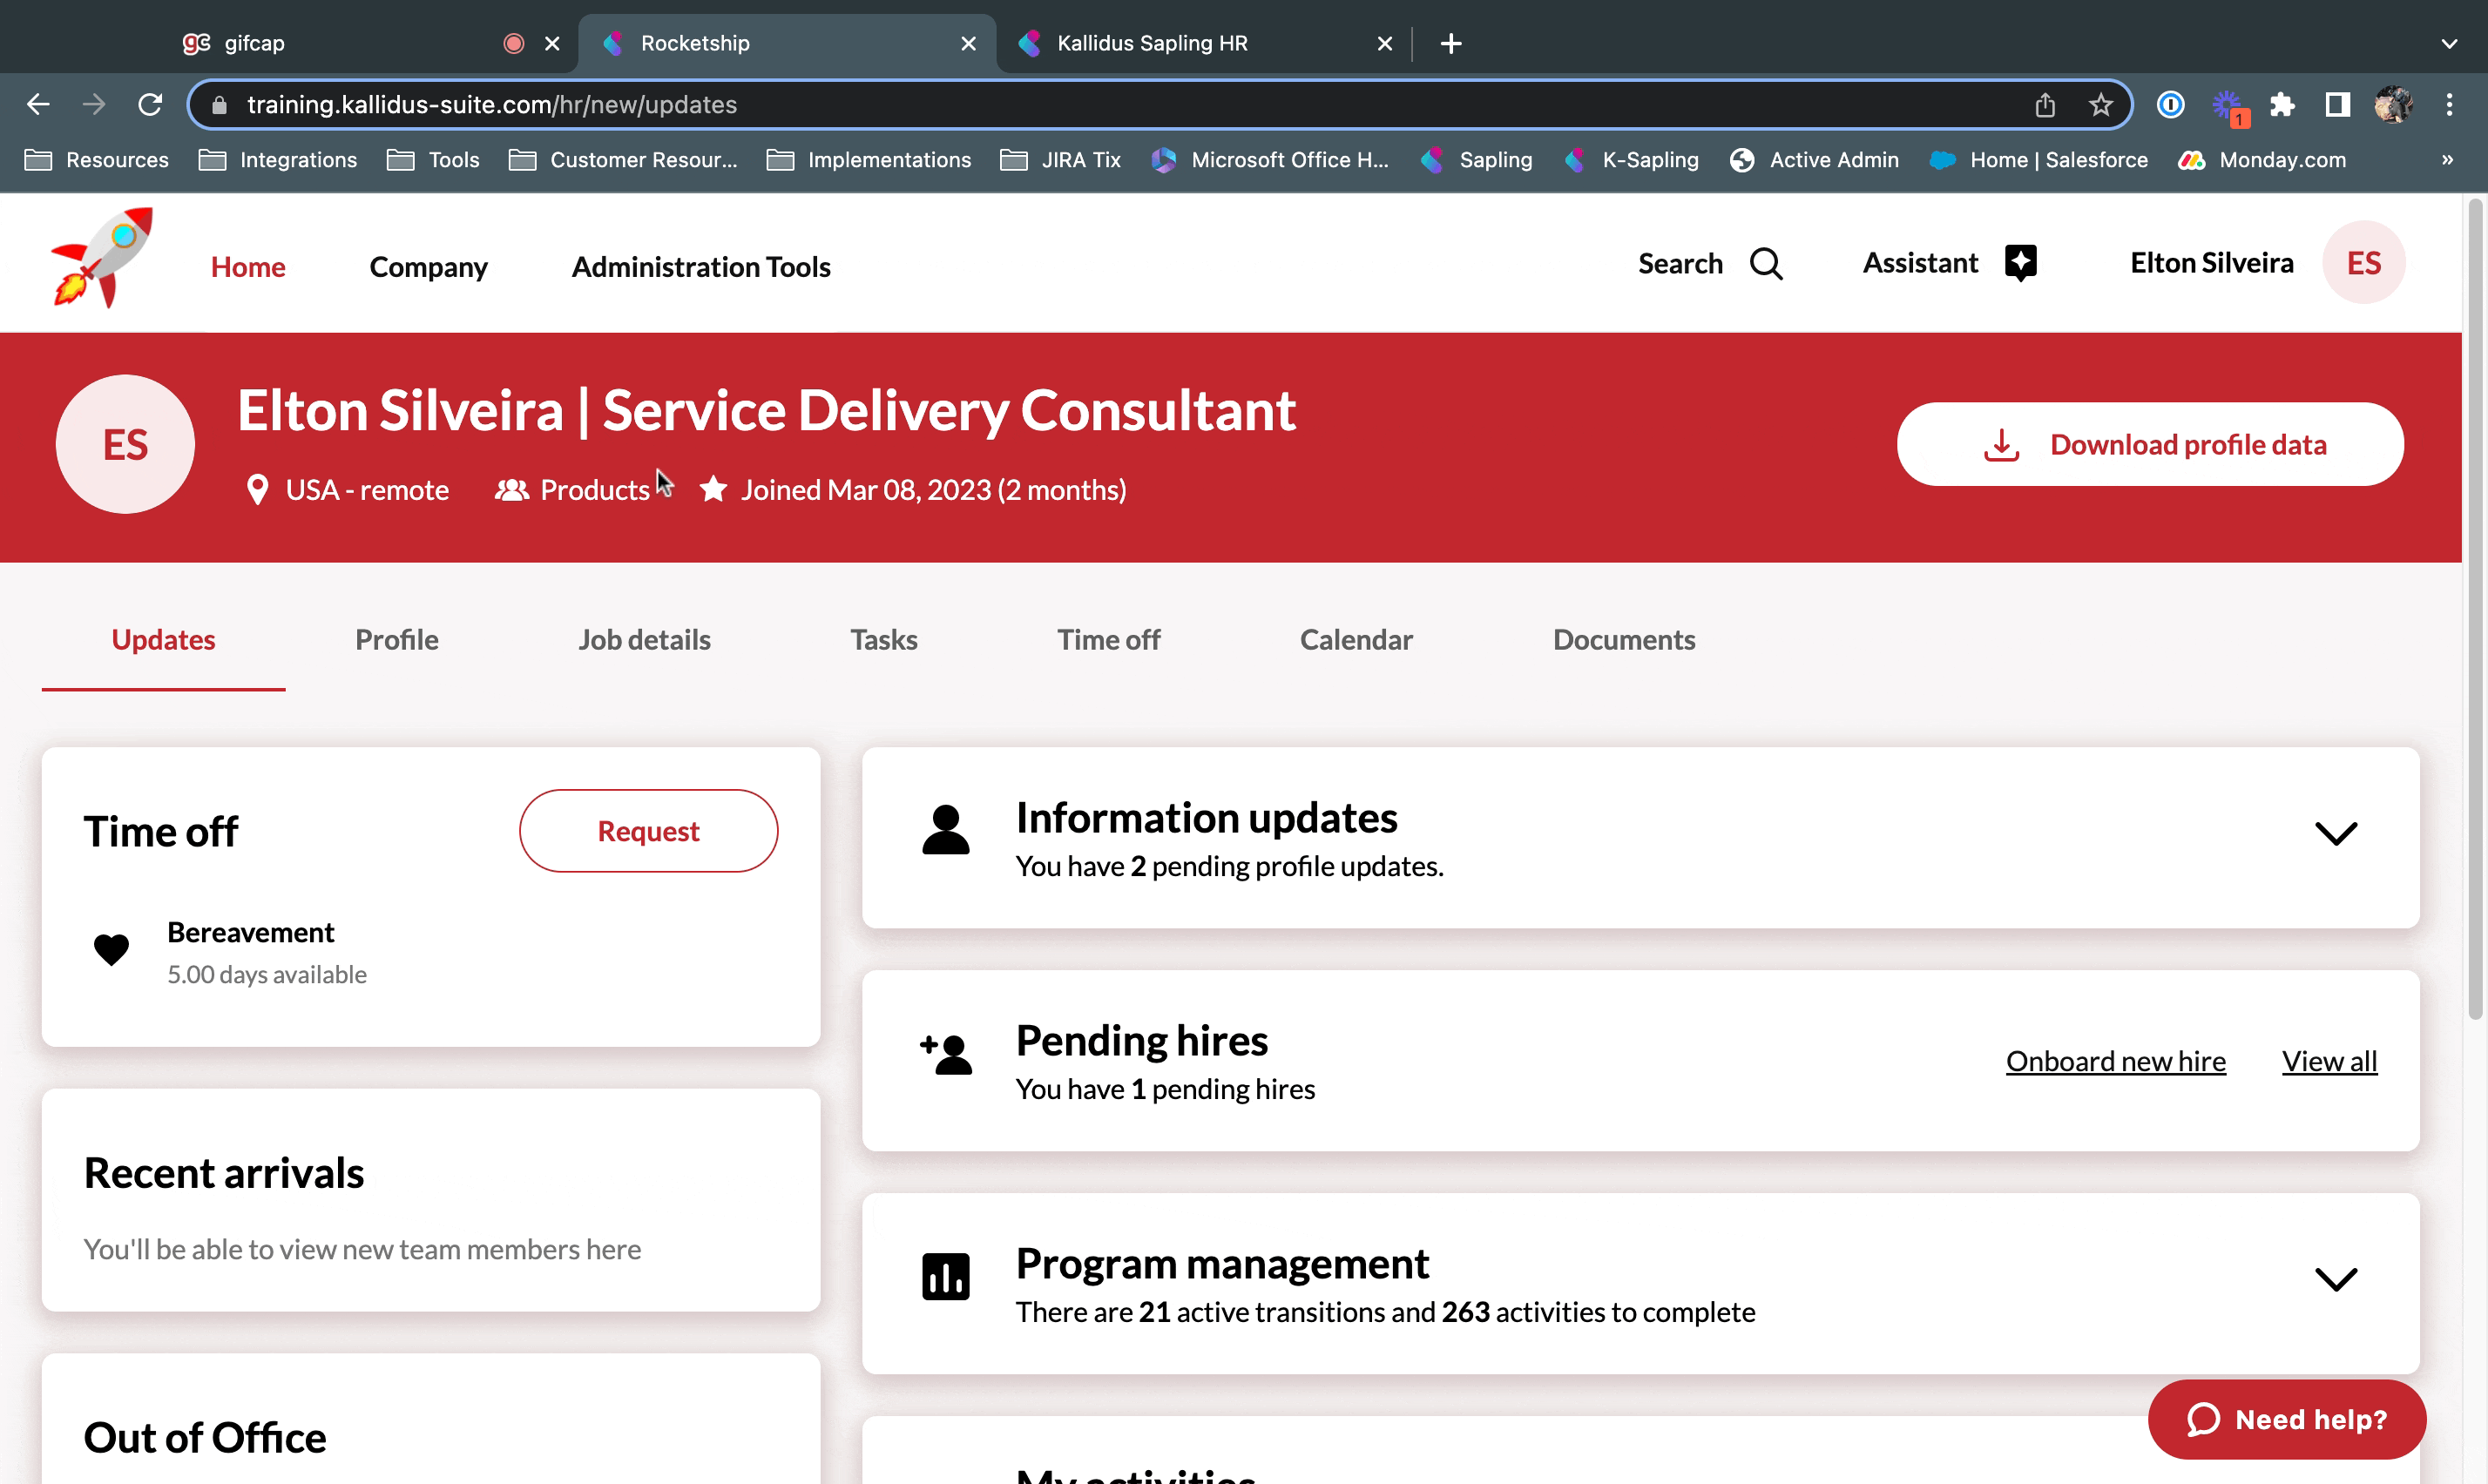Screen dimensions: 2488x1484
Task: Bookmark this page with star icon
Action: click(2100, 105)
